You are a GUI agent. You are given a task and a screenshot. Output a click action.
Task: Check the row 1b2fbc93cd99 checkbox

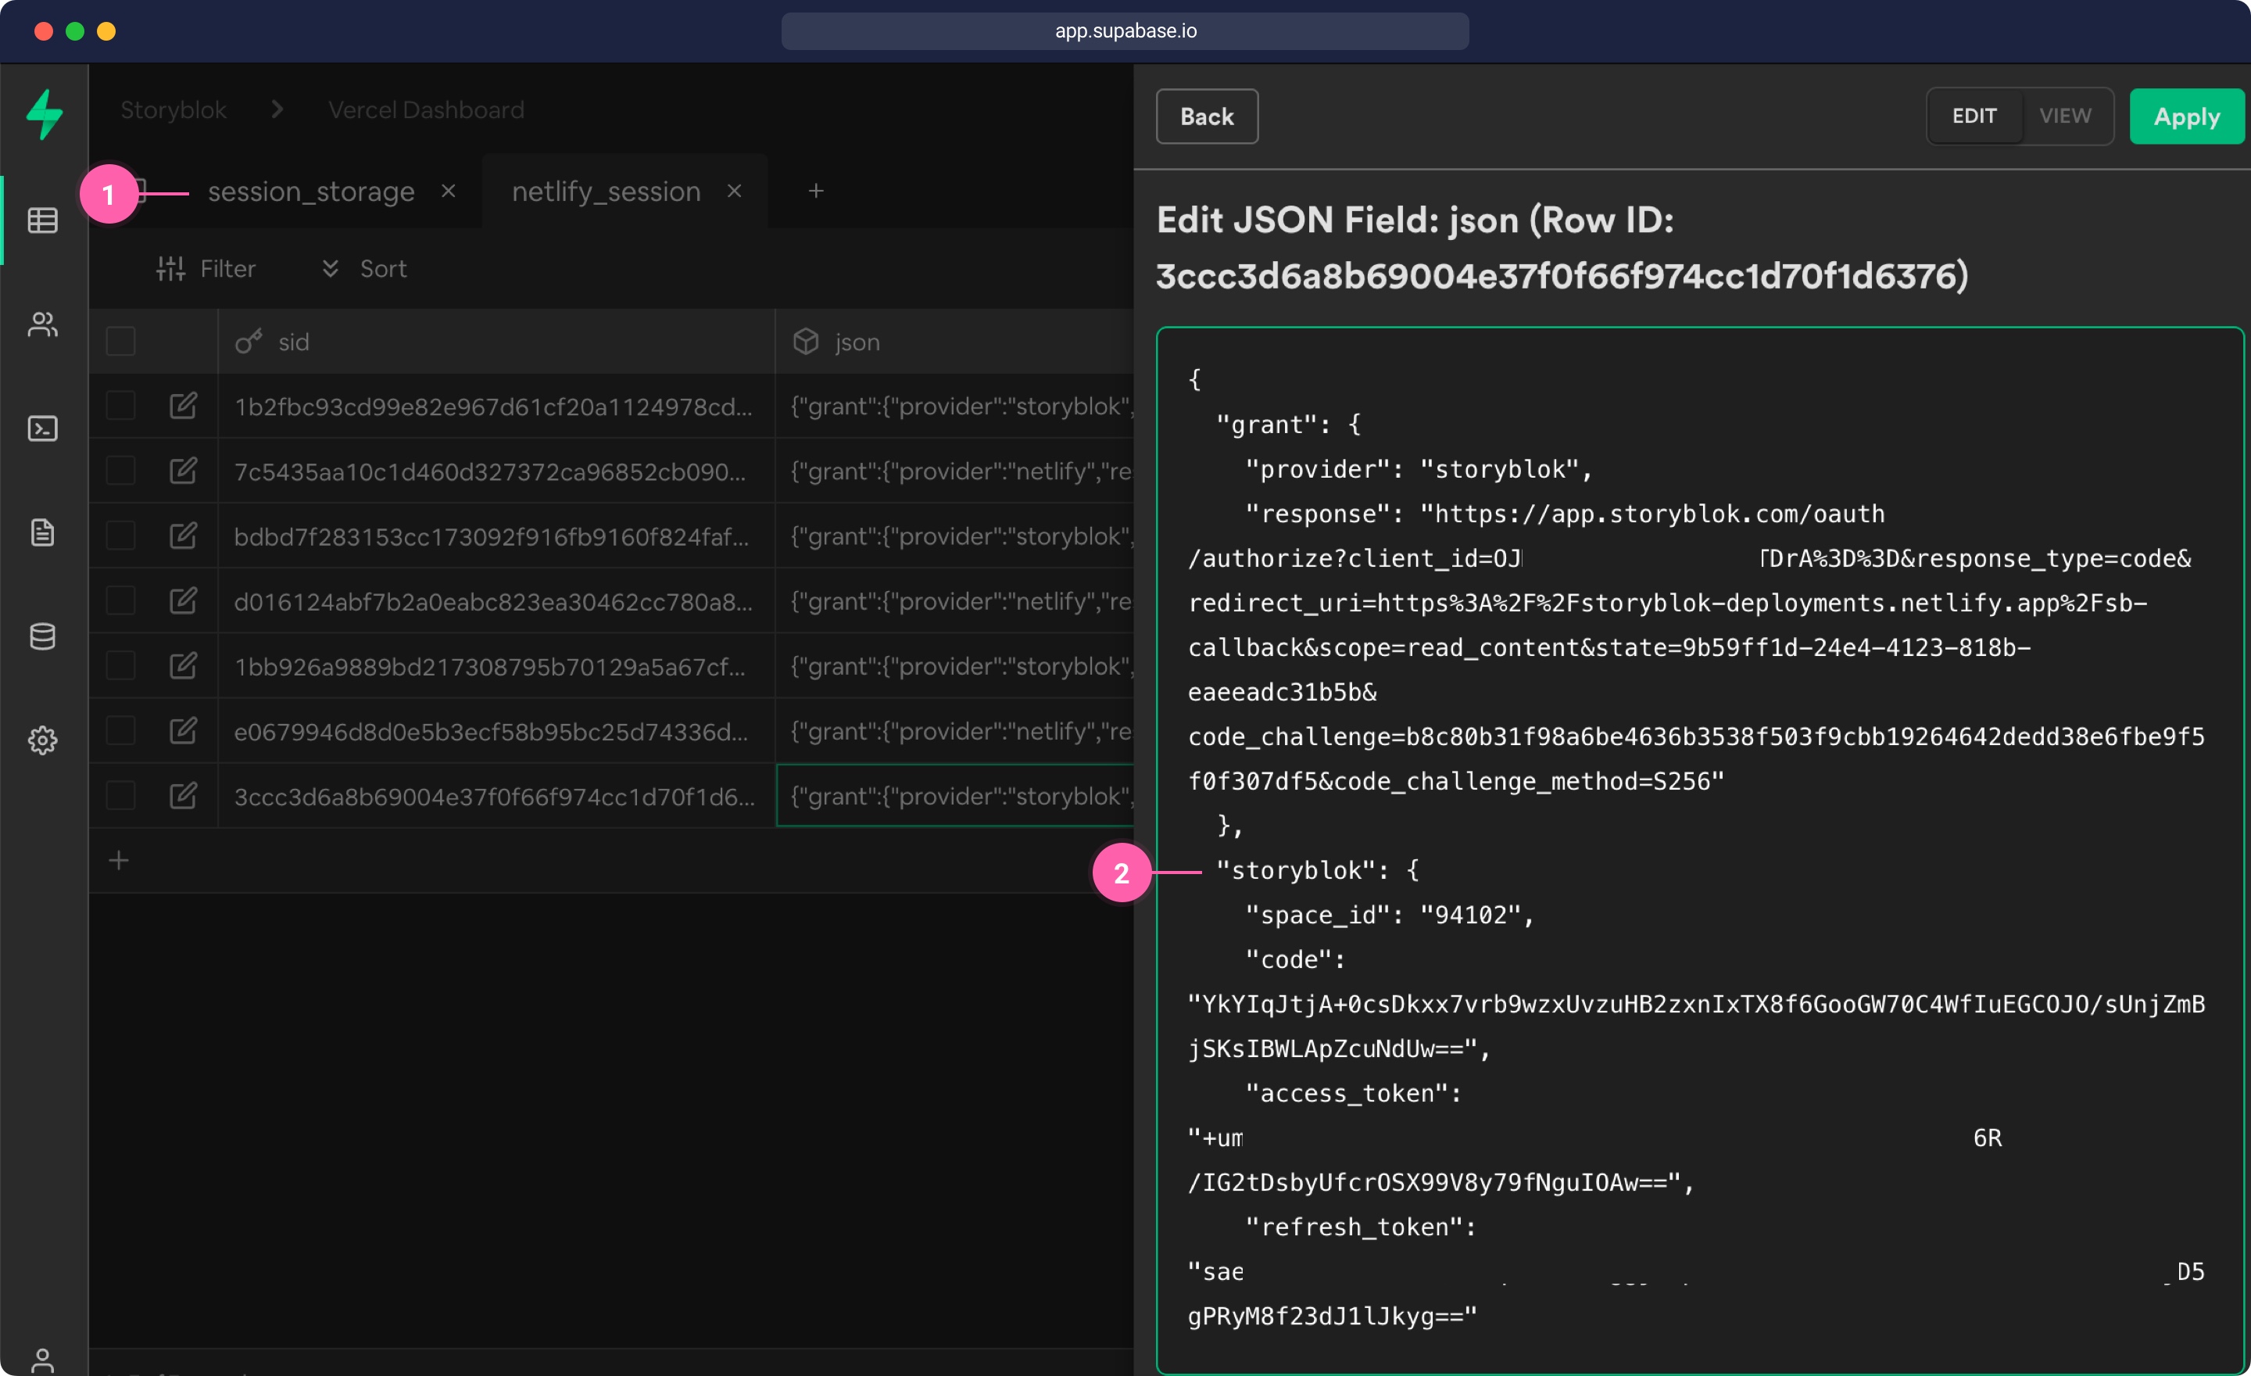click(120, 405)
